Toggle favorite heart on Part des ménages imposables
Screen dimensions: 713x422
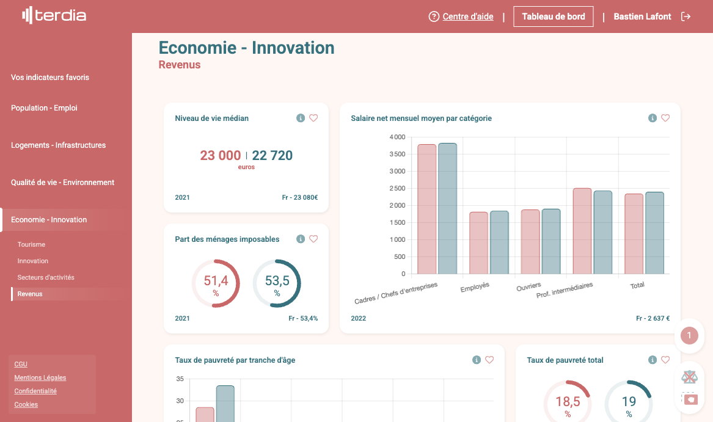coord(313,239)
